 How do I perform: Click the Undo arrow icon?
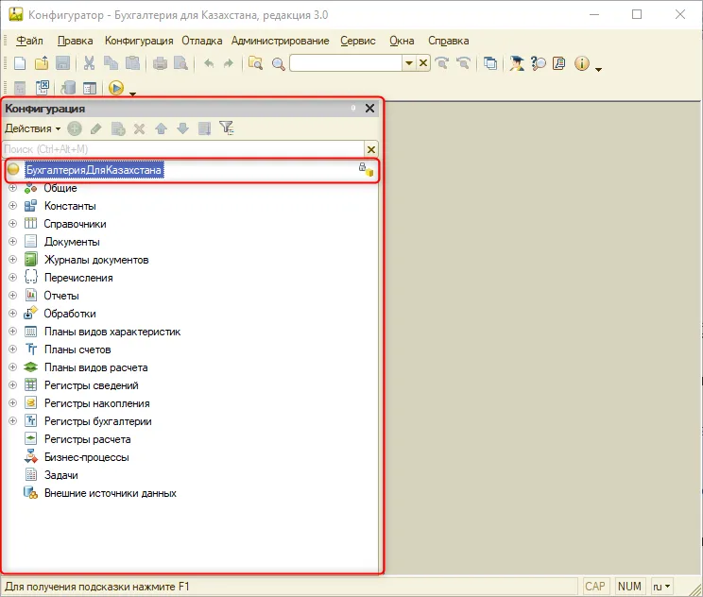click(209, 63)
